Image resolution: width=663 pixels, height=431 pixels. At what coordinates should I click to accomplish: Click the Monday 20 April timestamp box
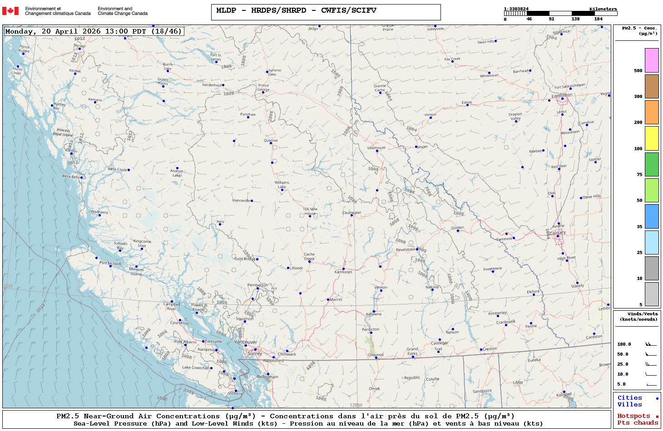[x=94, y=31]
